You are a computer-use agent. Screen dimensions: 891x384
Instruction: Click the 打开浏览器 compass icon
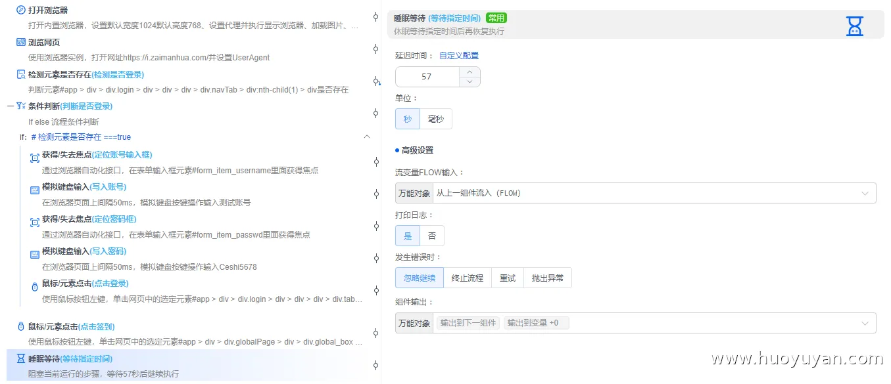pos(20,11)
